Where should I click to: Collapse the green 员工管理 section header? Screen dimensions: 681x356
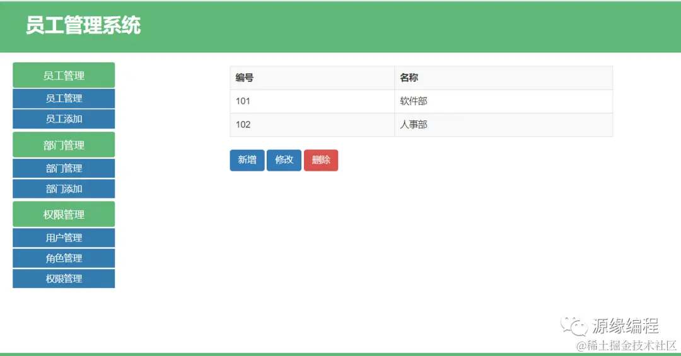(64, 75)
